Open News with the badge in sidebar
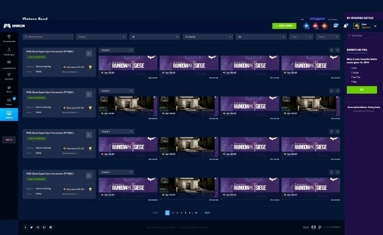 pos(9,101)
